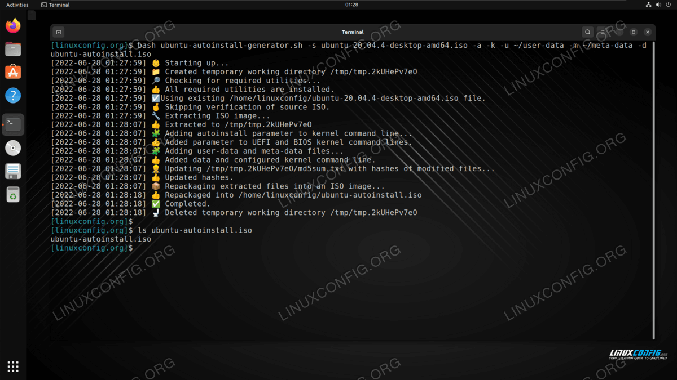Click 'Deleted temporary working directory' line
This screenshot has width=677, height=380.
234,213
